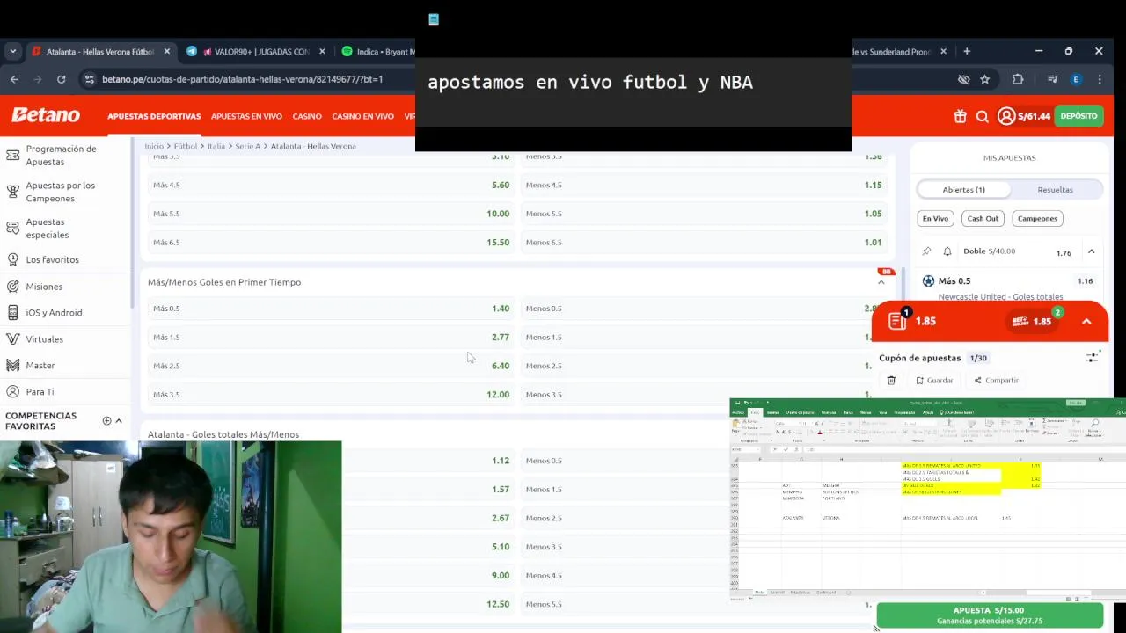Viewport: 1126px width, 633px height.
Task: Click the browser address bar URL
Action: tap(242, 79)
